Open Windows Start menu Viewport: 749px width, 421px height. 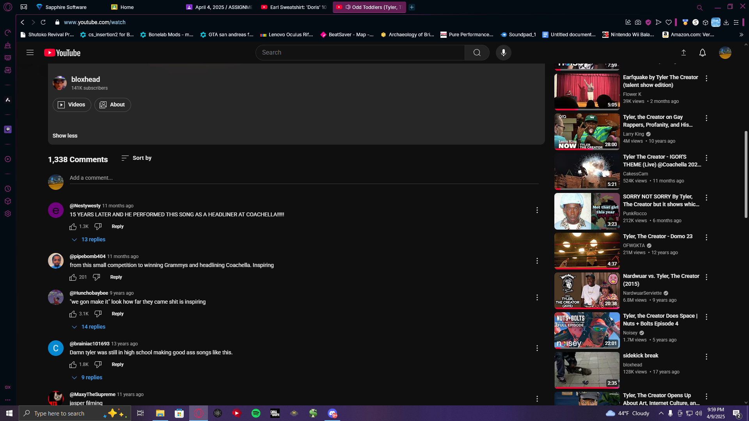click(x=9, y=413)
